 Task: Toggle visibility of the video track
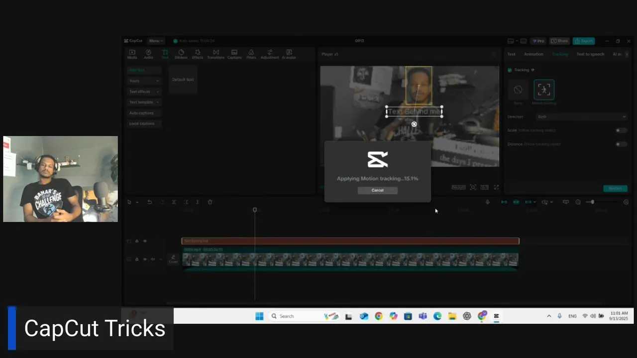(x=145, y=259)
